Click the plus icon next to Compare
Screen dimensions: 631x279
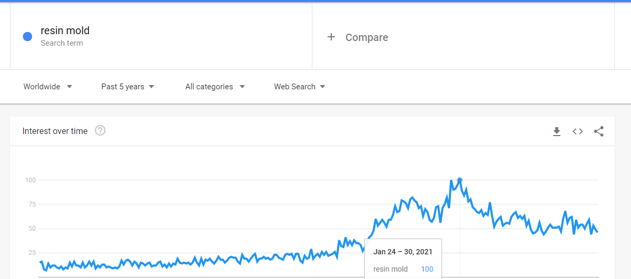click(331, 37)
